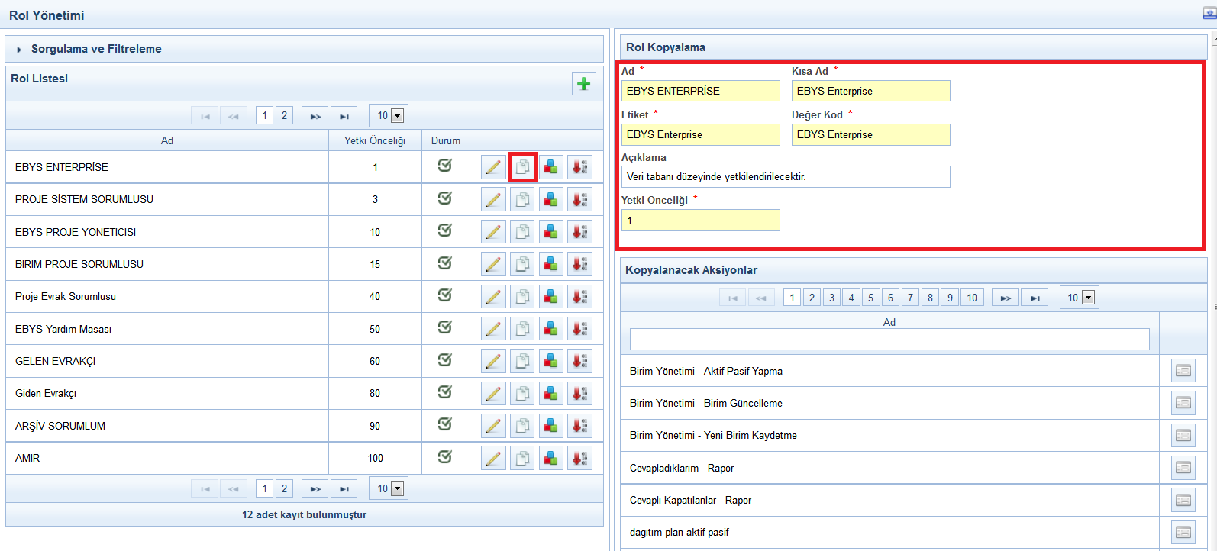The image size is (1217, 551).
Task: Edit the PROJE SİSTEM SORUMLUSU role
Action: [x=494, y=200]
